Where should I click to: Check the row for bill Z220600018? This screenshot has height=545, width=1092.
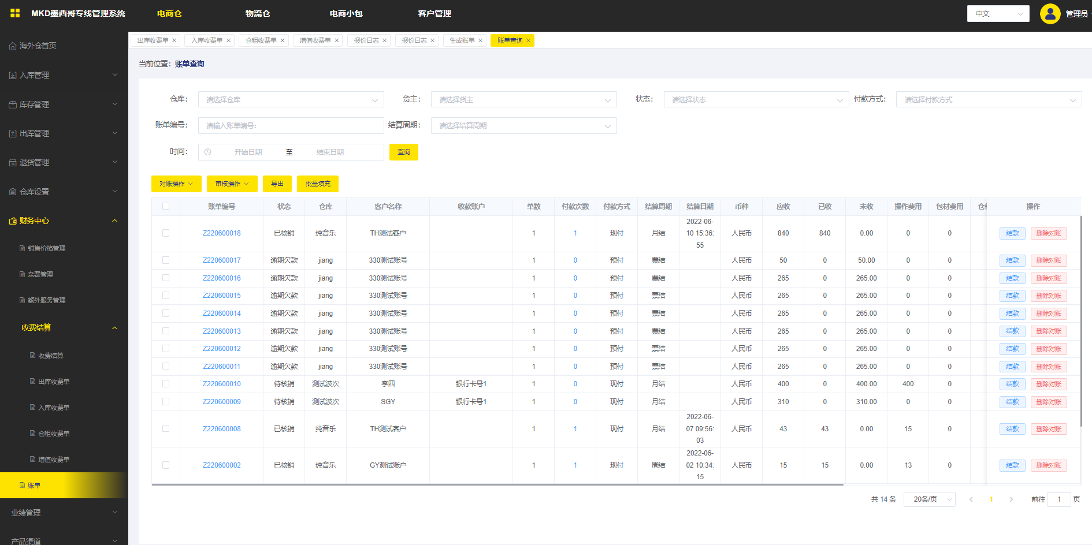[x=166, y=233]
